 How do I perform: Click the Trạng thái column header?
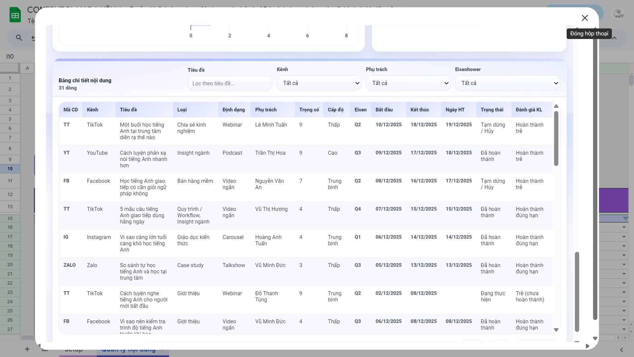(x=492, y=110)
